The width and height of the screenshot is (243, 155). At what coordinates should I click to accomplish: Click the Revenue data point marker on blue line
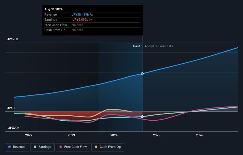(142, 74)
